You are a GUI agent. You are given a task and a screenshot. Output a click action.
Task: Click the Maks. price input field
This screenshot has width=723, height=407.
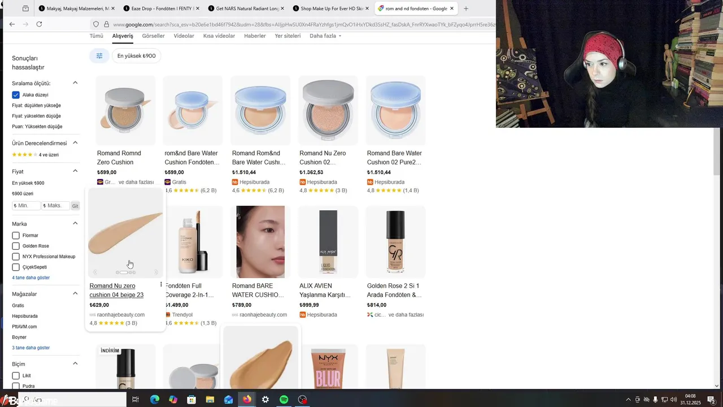[x=55, y=206]
